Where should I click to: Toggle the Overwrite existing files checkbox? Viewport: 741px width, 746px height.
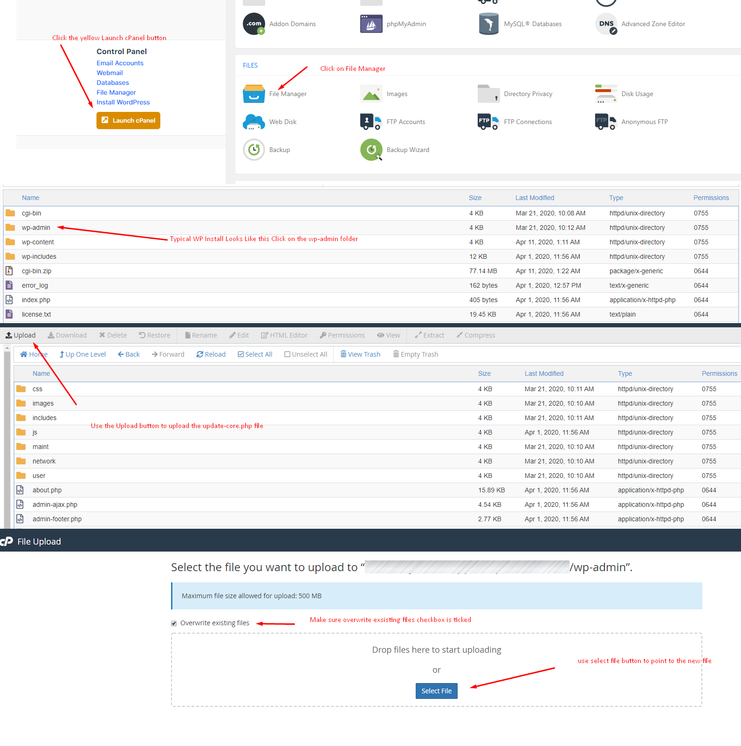(x=174, y=623)
